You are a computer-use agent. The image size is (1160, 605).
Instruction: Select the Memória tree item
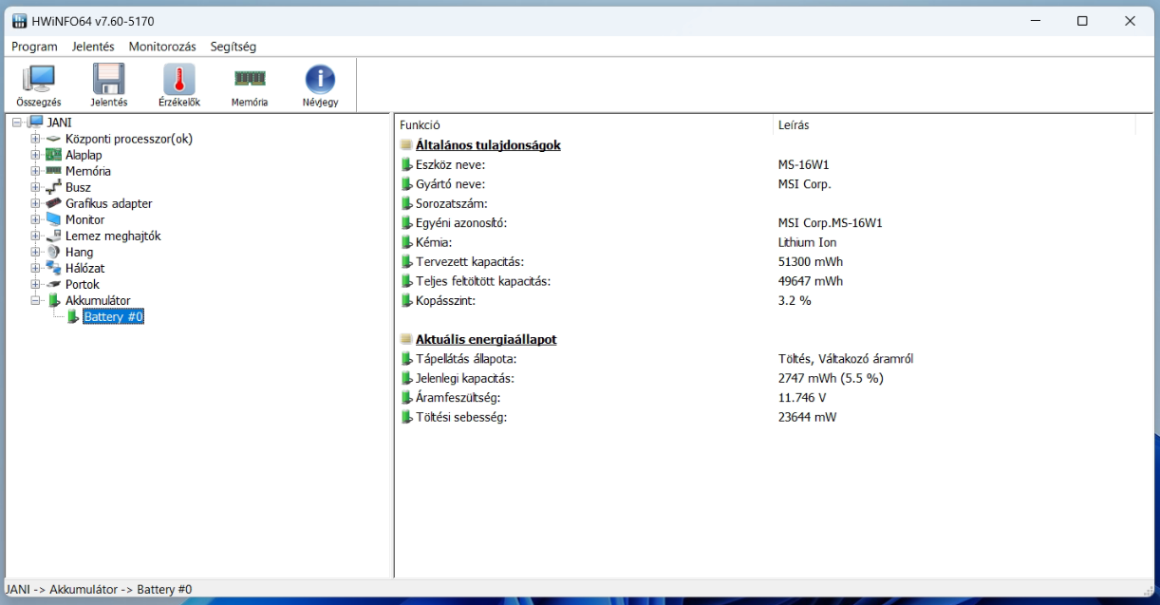88,171
